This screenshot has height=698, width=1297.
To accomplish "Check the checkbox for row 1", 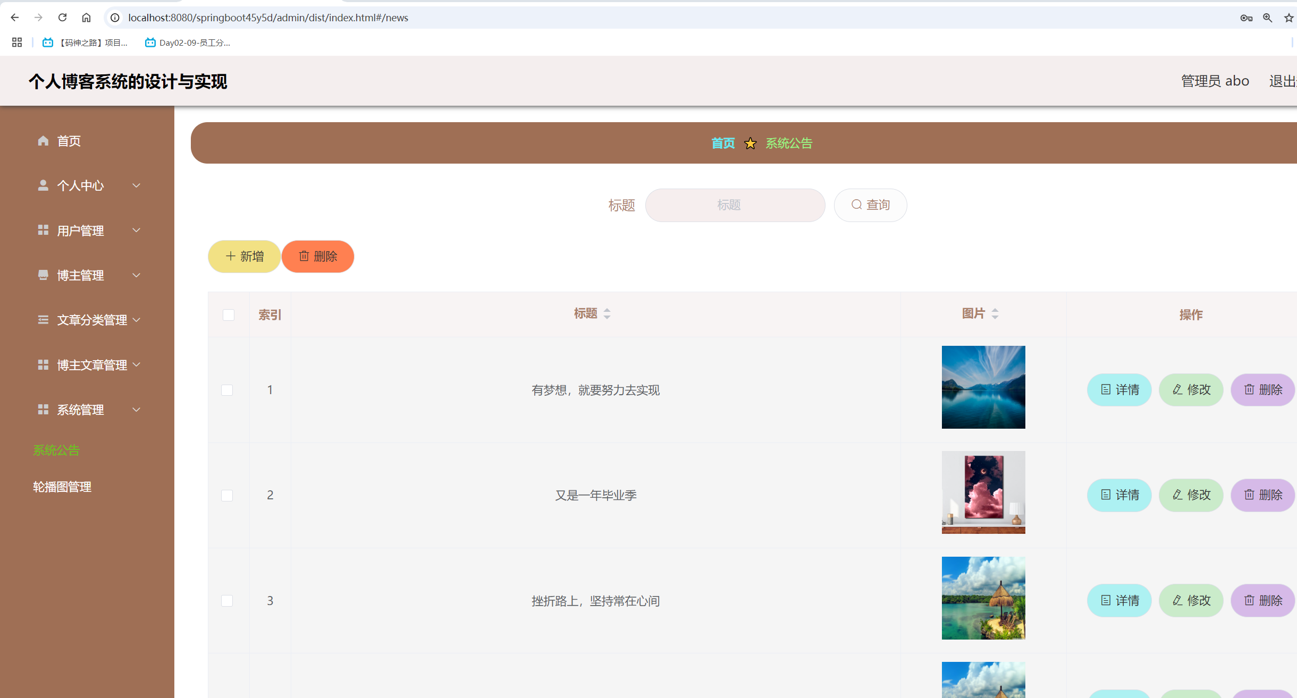I will [228, 389].
